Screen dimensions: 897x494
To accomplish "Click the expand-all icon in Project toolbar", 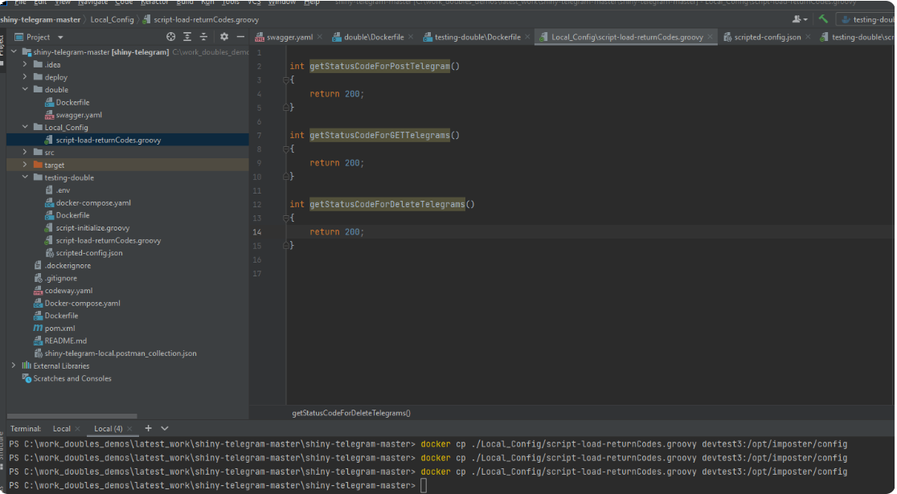I will point(187,36).
